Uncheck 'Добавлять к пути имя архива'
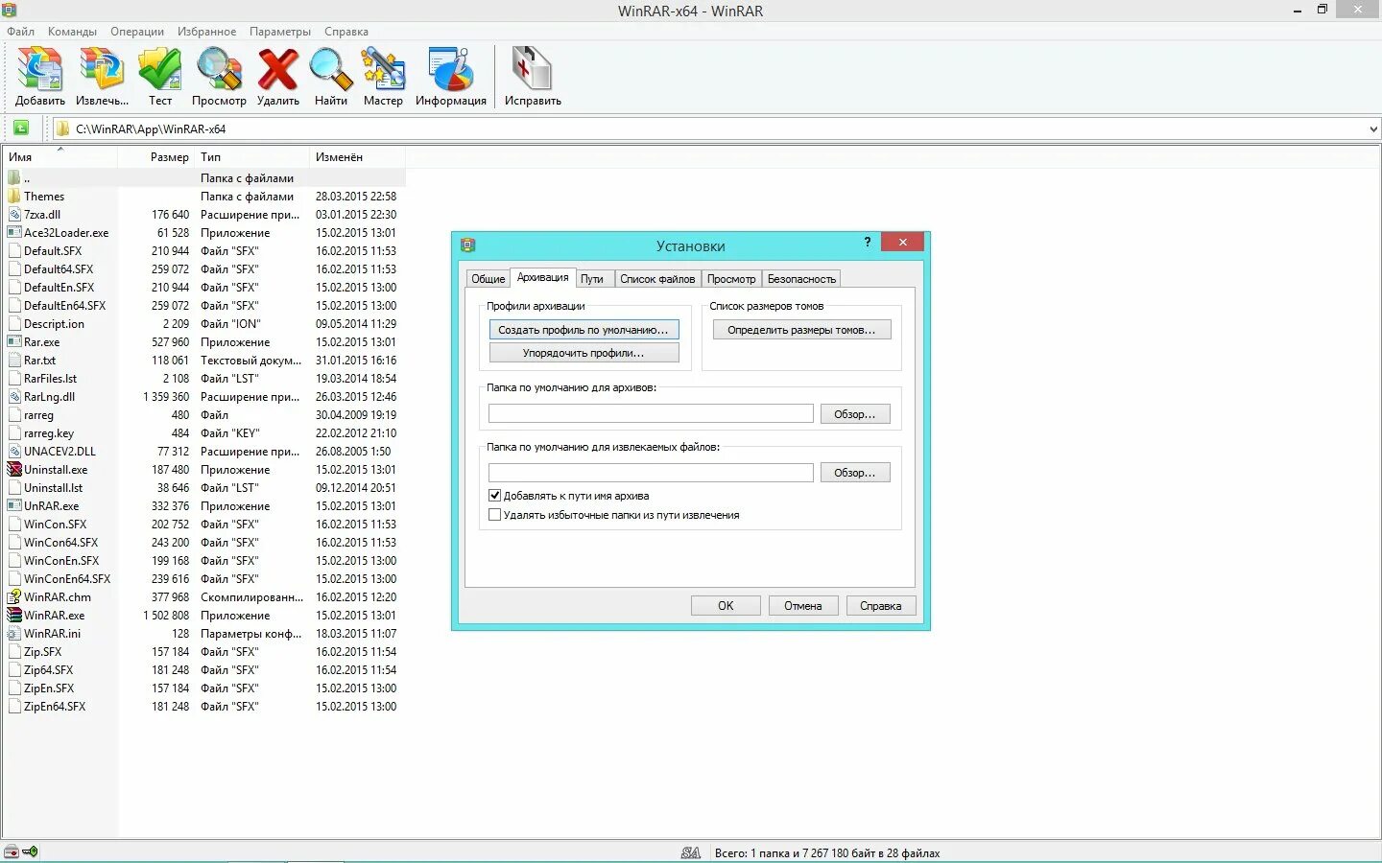This screenshot has height=863, width=1382. click(x=494, y=496)
